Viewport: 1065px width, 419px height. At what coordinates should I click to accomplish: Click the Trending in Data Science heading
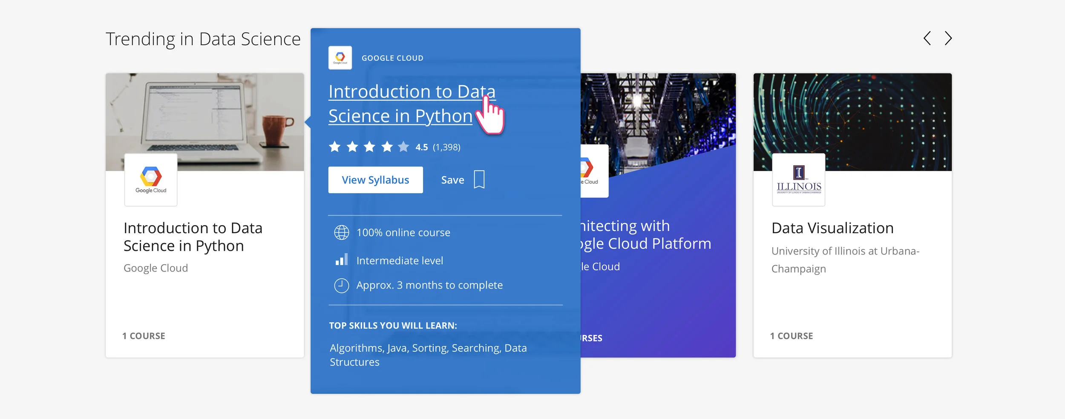click(203, 39)
